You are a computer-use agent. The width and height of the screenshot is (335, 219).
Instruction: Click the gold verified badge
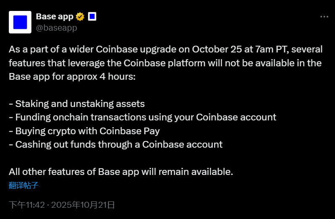pyautogui.click(x=80, y=17)
